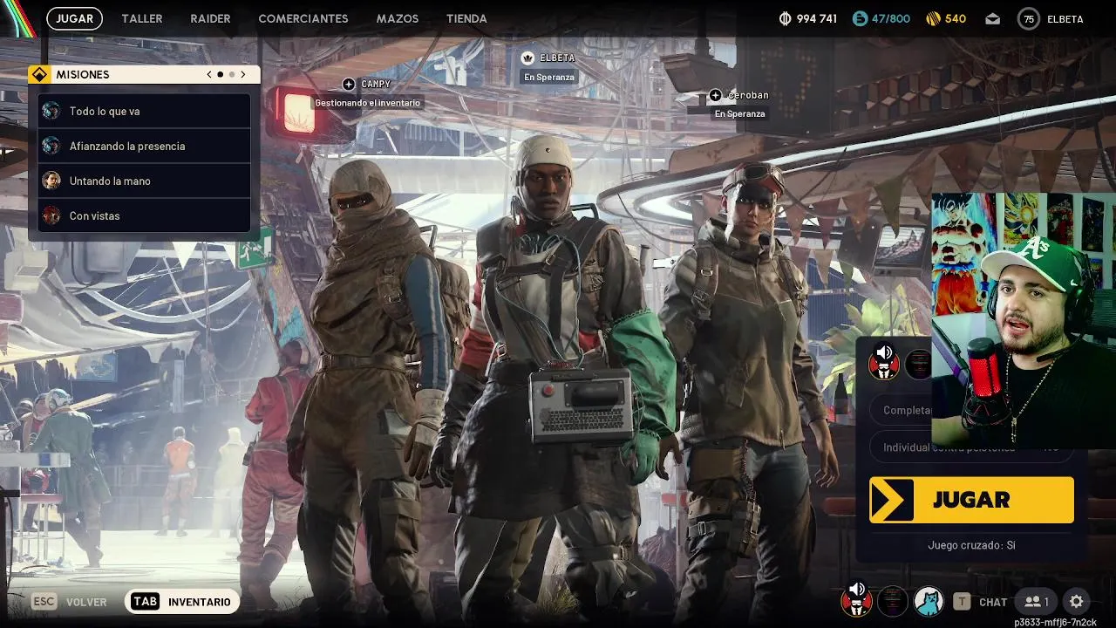
Task: Click the T key hint next to CHAT
Action: click(962, 601)
